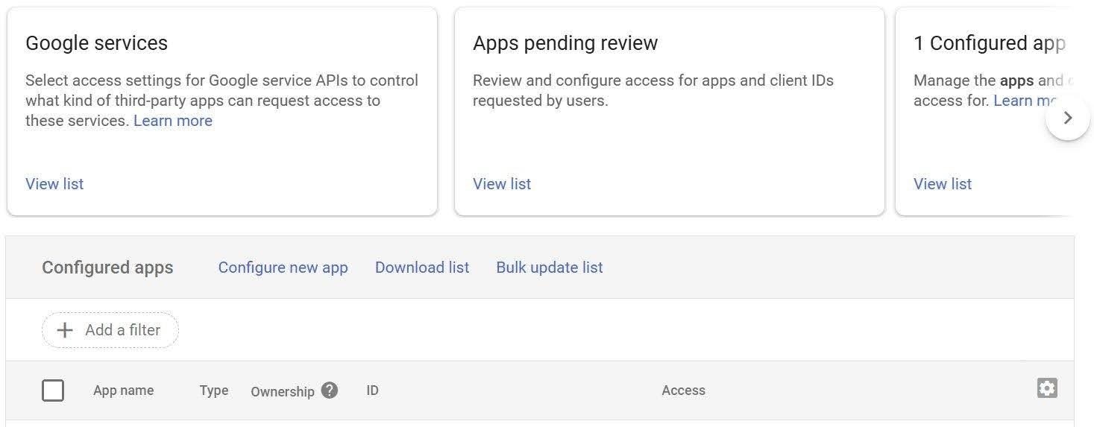1094x427 pixels.
Task: Click the Ownership column header
Action: 283,391
